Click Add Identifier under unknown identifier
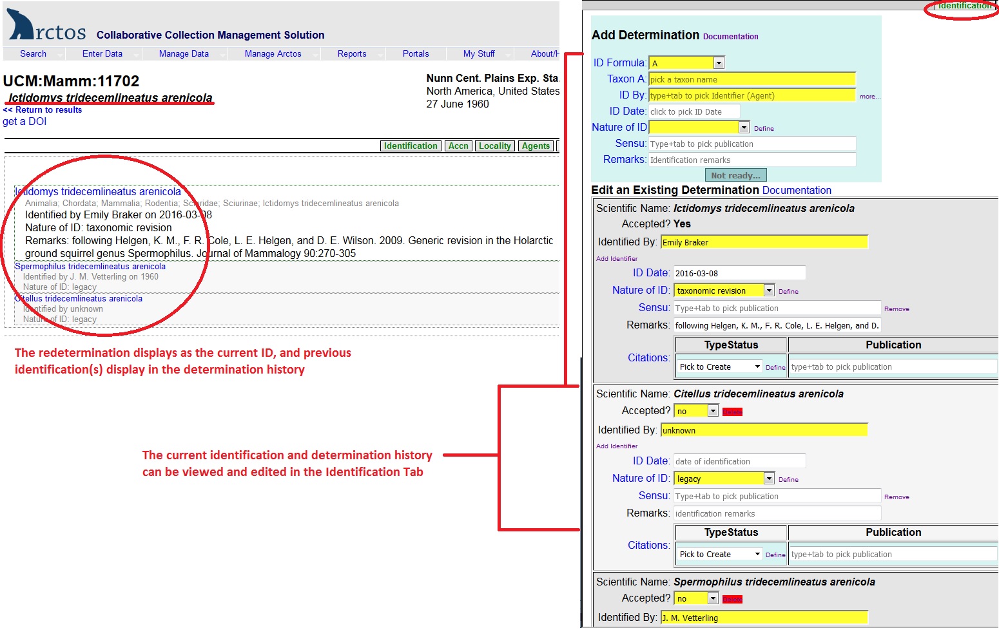 (x=617, y=446)
